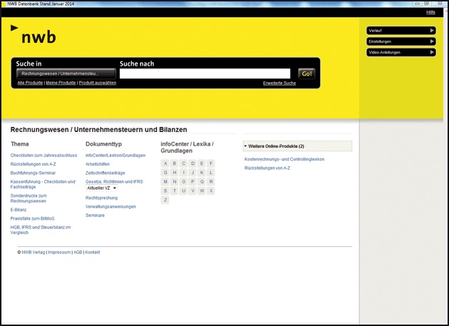Open Video-Anleitungen button
The width and height of the screenshot is (449, 326).
point(401,52)
